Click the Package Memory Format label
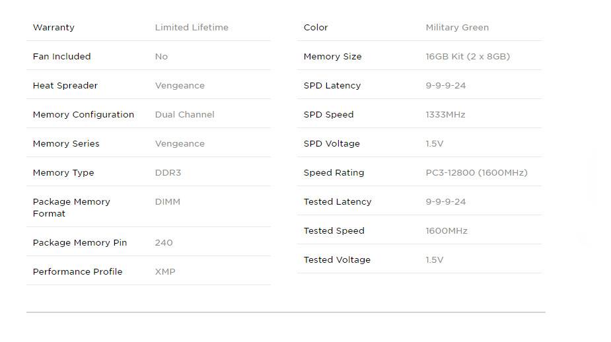611x342 pixels. (71, 207)
